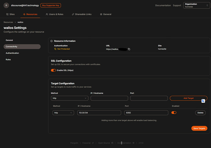
Task: Open the Open Source footer link
Action: pyautogui.click(x=104, y=143)
